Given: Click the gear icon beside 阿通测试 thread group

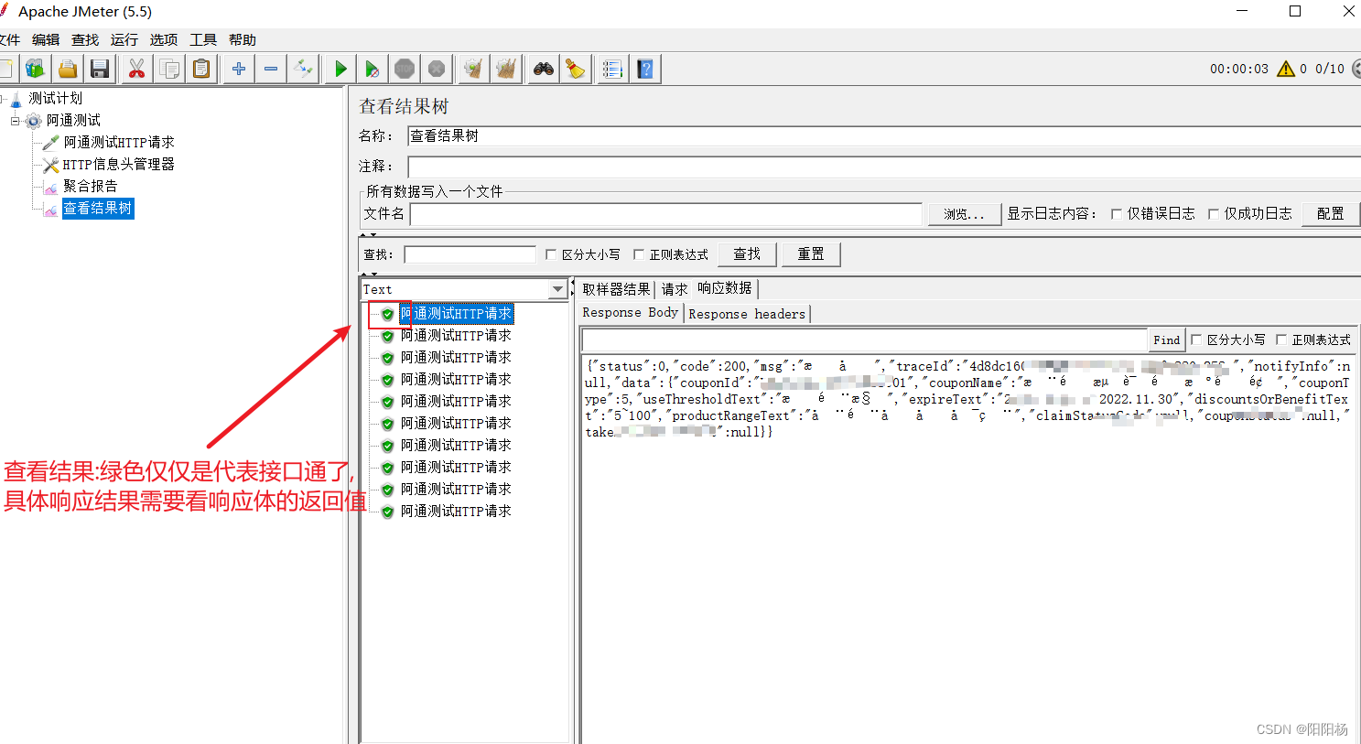Looking at the screenshot, I should pos(34,121).
